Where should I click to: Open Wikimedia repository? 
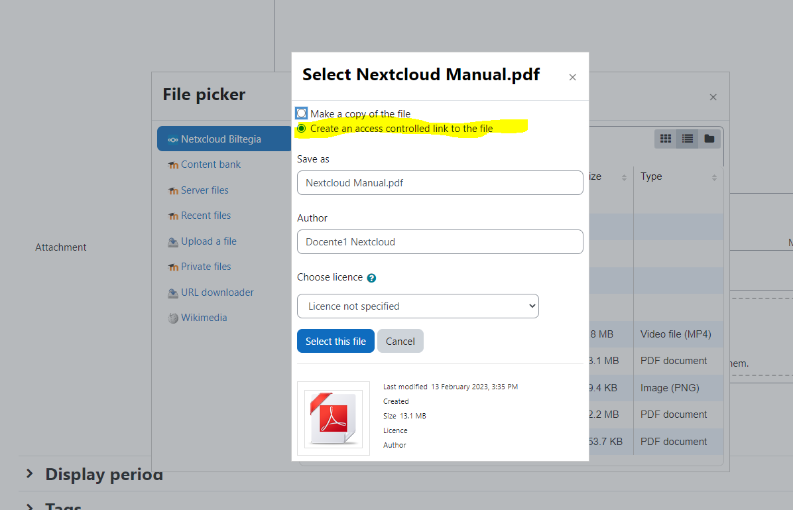pos(204,318)
